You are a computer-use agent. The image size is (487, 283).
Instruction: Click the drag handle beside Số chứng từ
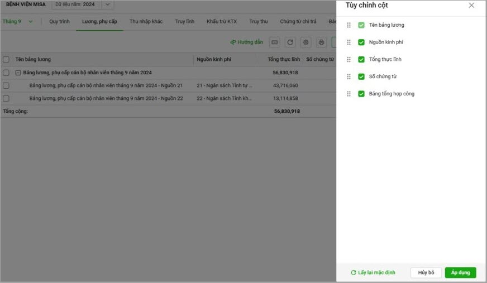[x=349, y=76]
